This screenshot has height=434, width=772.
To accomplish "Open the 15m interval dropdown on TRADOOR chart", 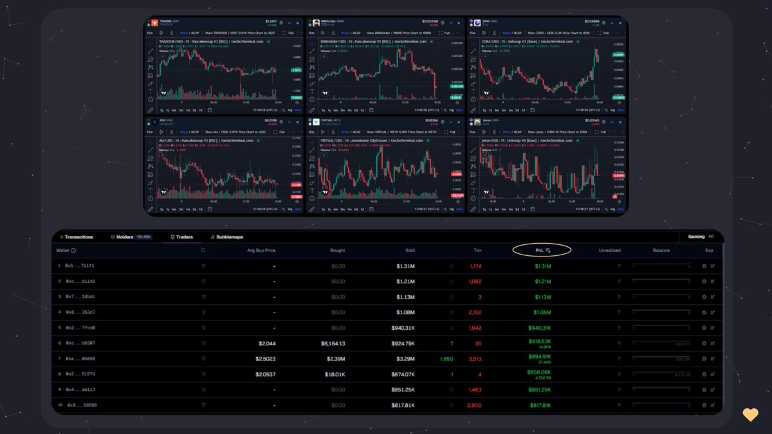I will click(150, 32).
